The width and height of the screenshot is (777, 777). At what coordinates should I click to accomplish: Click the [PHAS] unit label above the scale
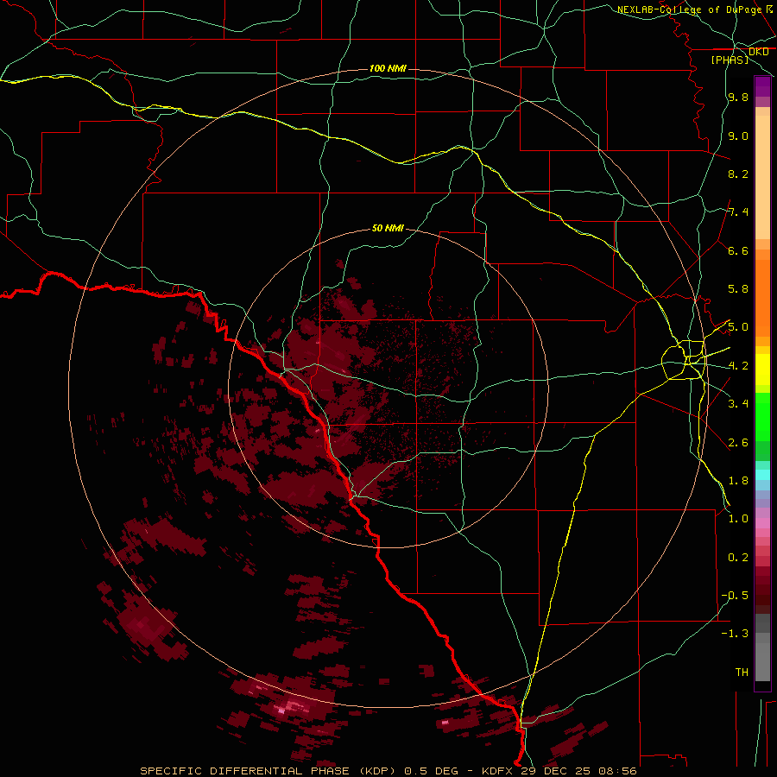(730, 60)
